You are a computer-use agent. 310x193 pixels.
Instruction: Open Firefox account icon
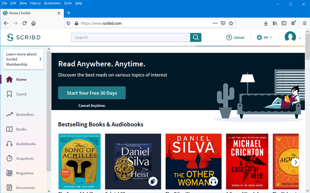(293, 23)
